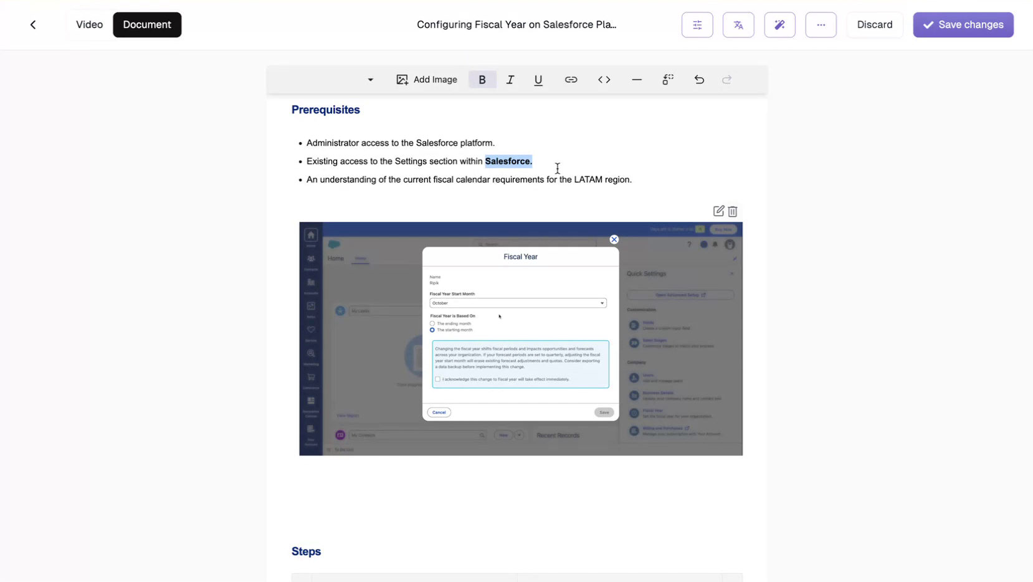Open the document settings sliders icon
Image resolution: width=1033 pixels, height=582 pixels.
(x=697, y=25)
